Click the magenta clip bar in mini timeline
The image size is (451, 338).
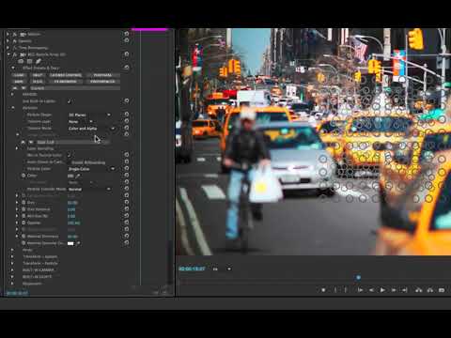(x=149, y=29)
